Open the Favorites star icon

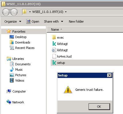coord(9,31)
